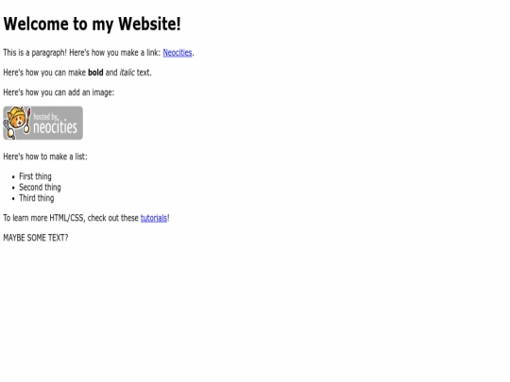Screen dimensions: 510x382
Task: Click the hosted by neocities badge image
Action: click(x=42, y=124)
